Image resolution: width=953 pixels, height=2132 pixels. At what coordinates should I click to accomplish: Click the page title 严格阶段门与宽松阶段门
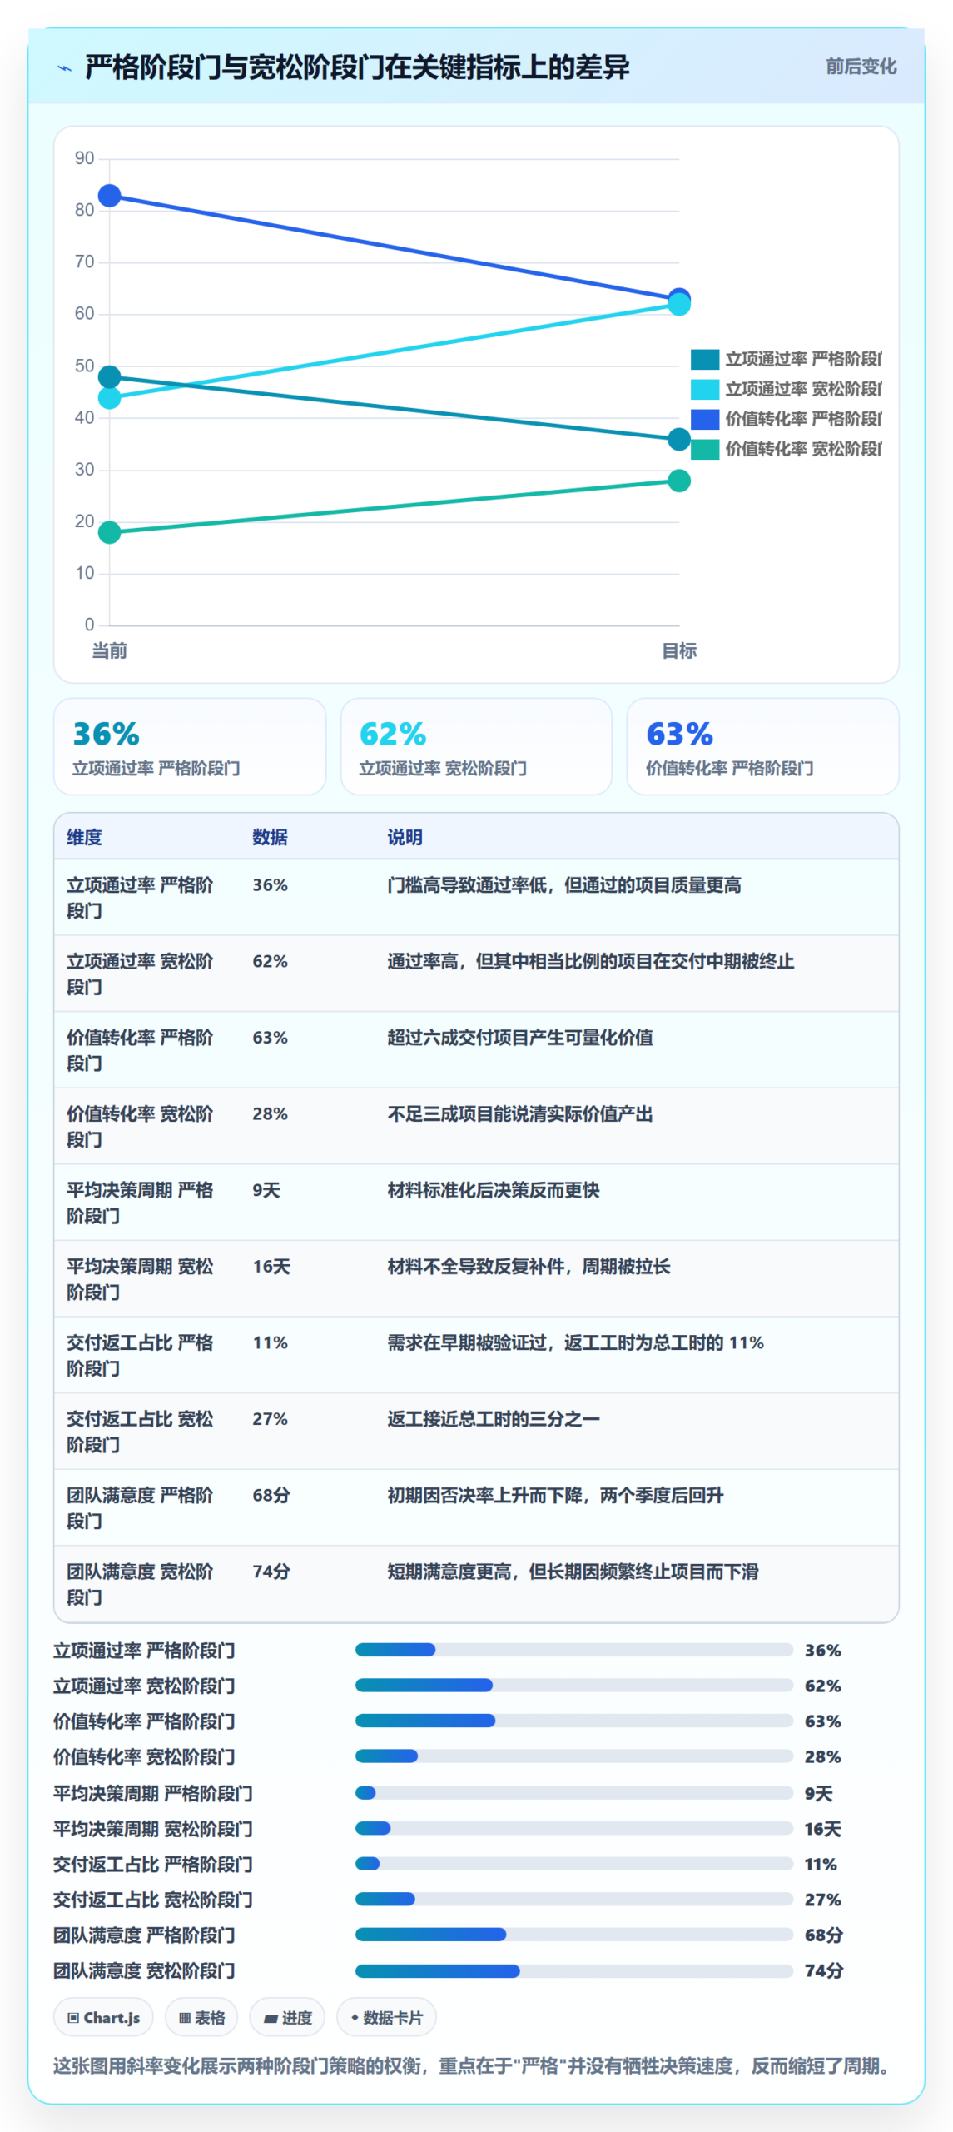pos(356,67)
